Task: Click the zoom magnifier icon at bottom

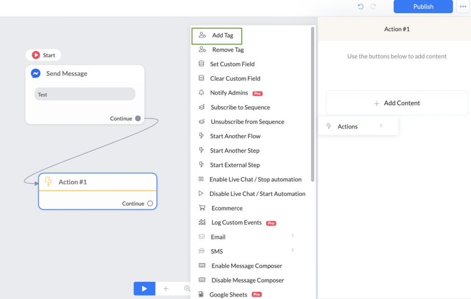Action: [187, 289]
